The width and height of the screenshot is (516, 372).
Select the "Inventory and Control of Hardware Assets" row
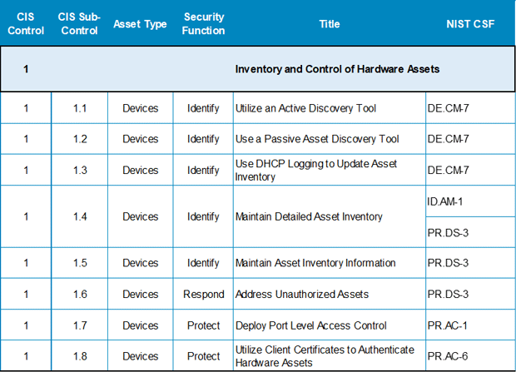(x=337, y=69)
